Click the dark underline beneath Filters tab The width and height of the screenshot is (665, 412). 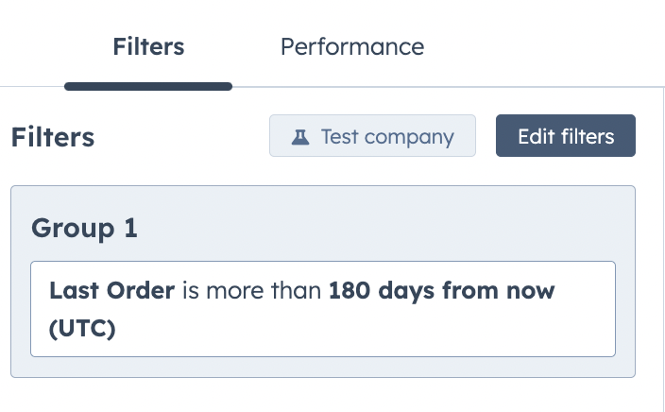[x=148, y=86]
